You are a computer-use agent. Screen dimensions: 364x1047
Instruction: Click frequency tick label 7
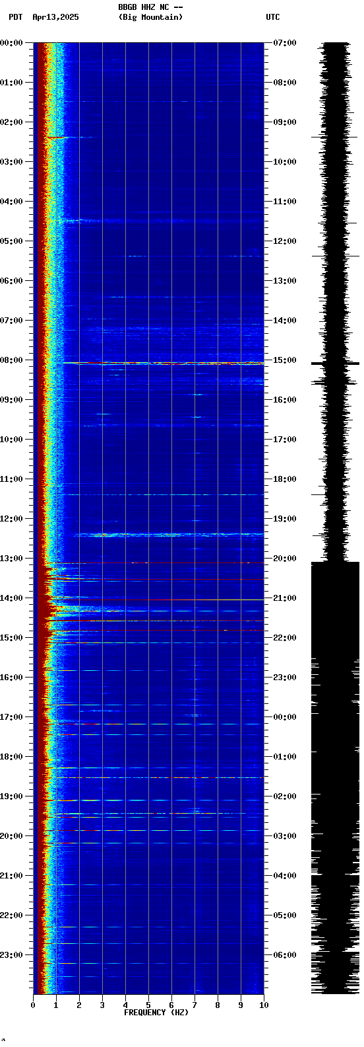(195, 1005)
